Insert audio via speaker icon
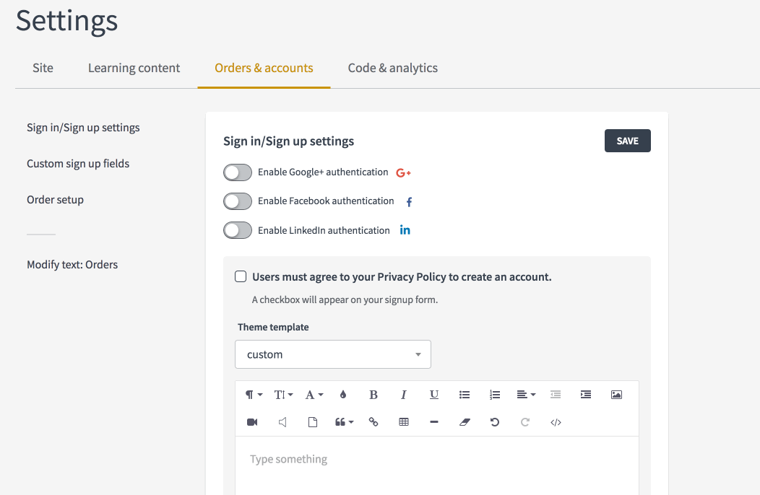Image resolution: width=760 pixels, height=495 pixels. 282,422
